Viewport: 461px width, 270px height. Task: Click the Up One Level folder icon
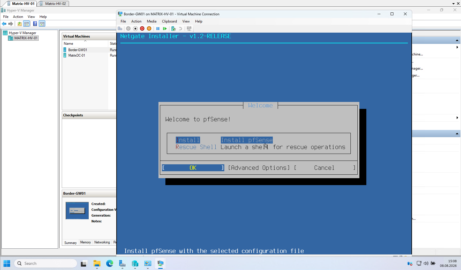(19, 24)
